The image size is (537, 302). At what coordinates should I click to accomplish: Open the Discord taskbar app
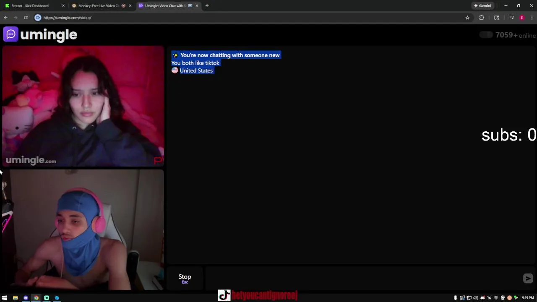(x=26, y=298)
